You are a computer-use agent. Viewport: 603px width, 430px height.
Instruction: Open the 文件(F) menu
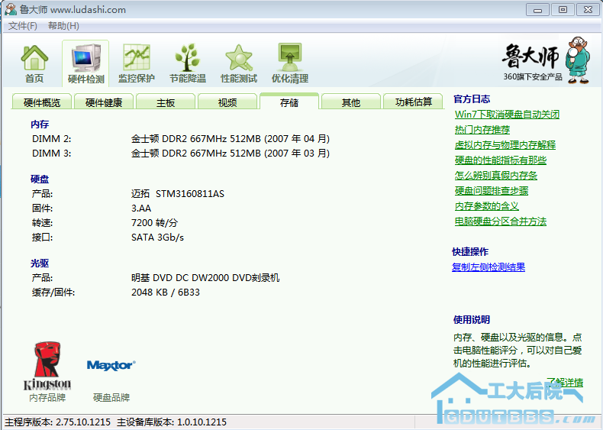pos(23,26)
